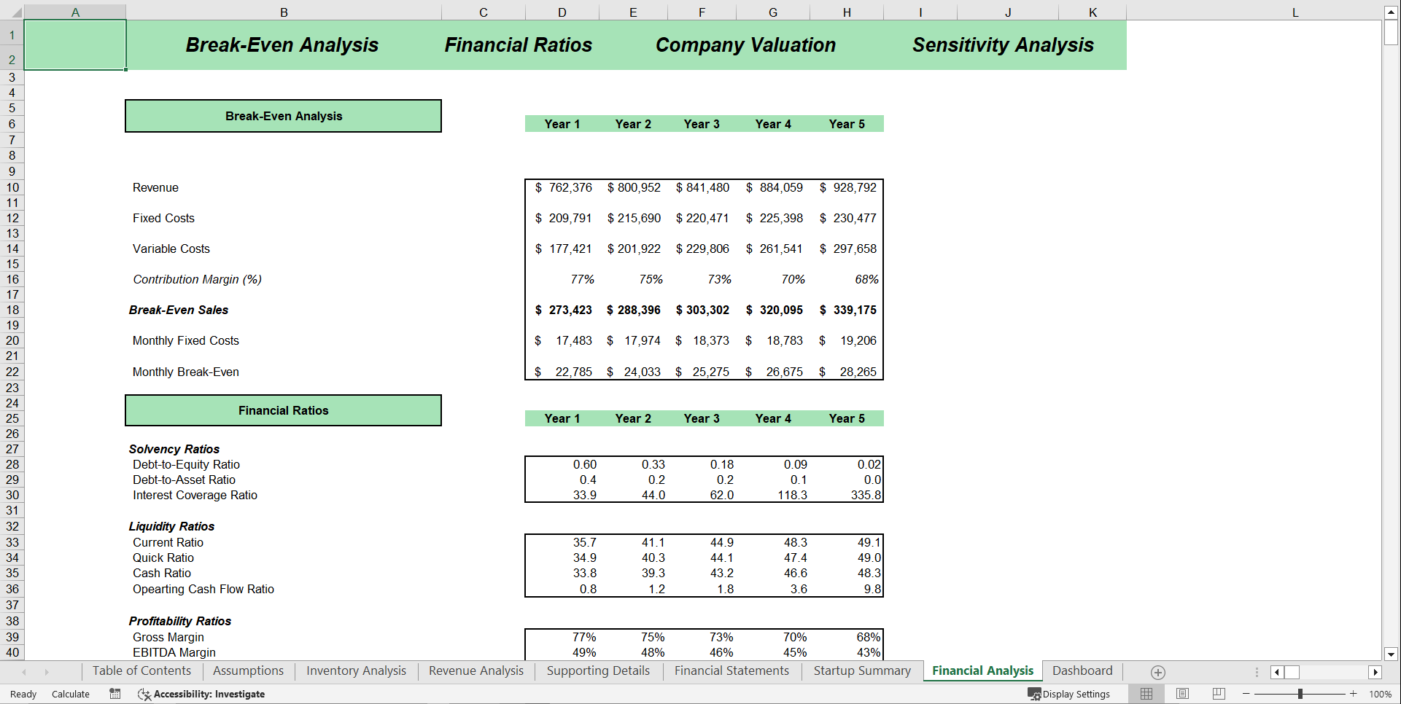
Task: Click the 100% zoom level
Action: (x=1380, y=694)
